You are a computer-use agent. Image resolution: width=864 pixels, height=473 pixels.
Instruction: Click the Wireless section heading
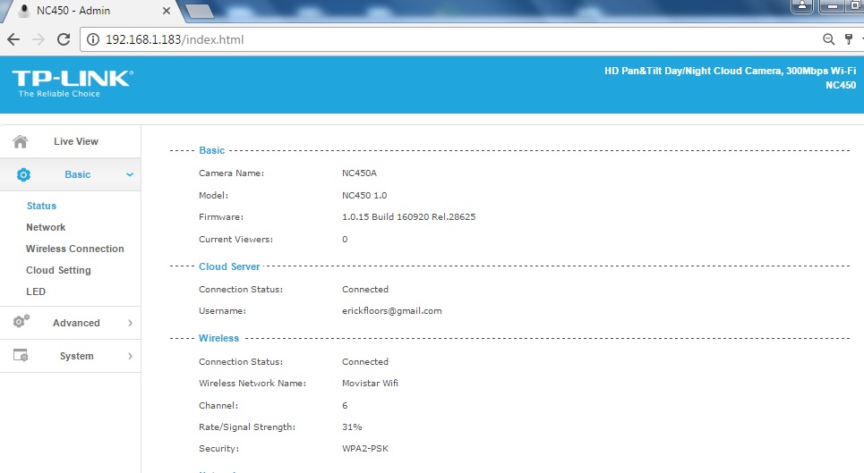218,338
